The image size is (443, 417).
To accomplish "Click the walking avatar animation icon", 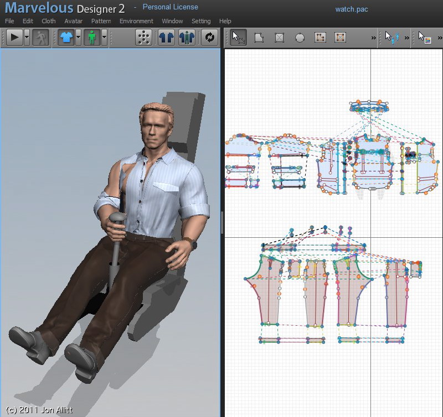I will click(40, 37).
